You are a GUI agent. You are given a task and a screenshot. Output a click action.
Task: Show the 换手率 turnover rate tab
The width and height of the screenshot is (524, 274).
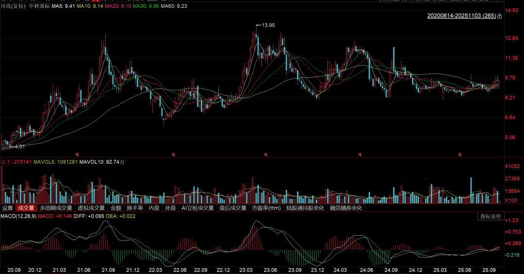(x=135, y=208)
